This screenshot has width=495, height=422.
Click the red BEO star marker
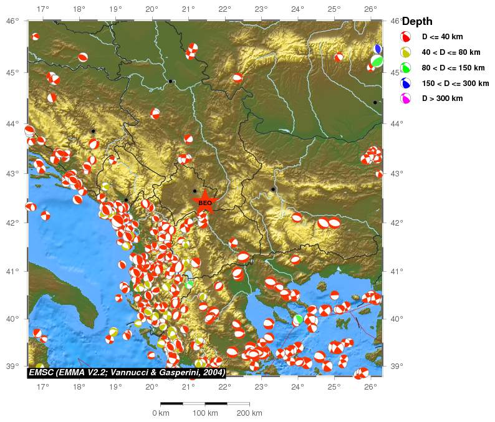[205, 203]
